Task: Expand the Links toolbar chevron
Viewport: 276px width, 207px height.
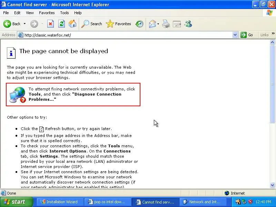Action: (x=273, y=33)
